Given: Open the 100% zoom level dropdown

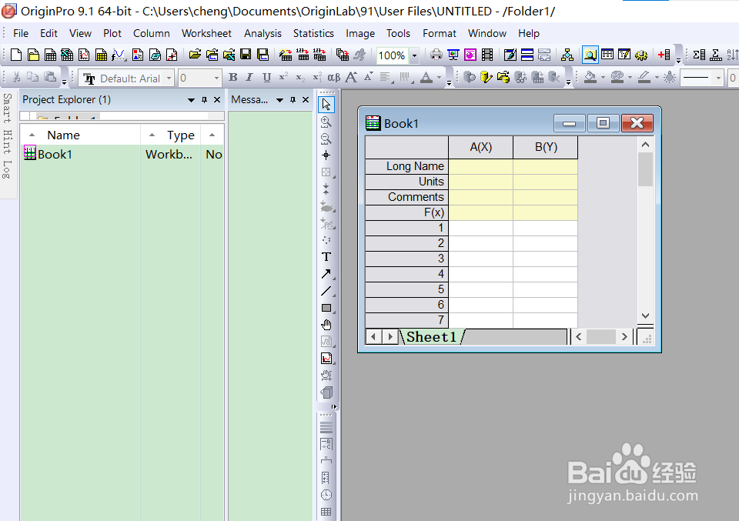Looking at the screenshot, I should coord(414,55).
